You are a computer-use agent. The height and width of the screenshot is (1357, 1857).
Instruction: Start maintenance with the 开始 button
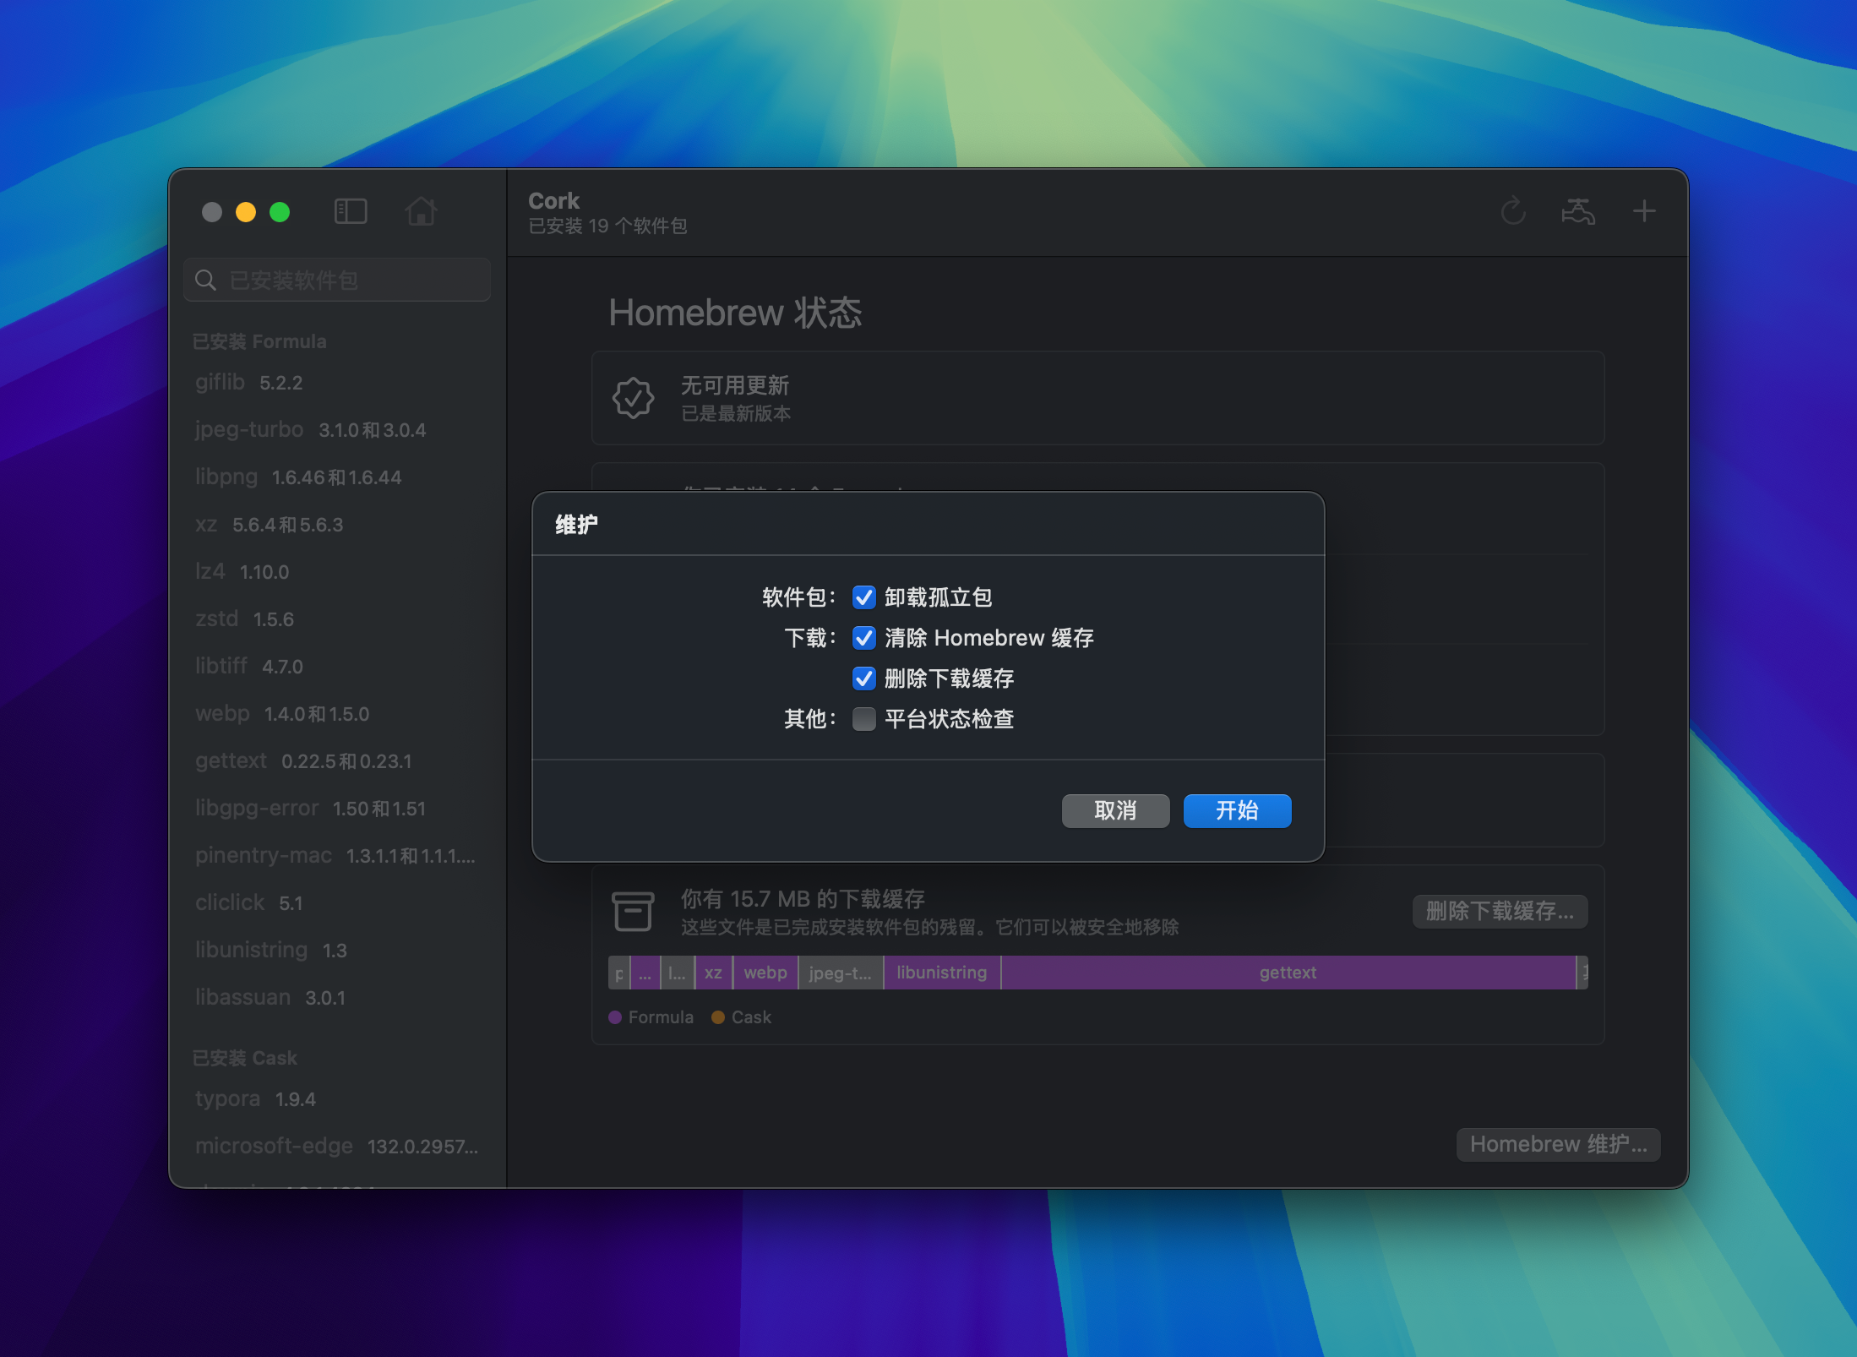click(x=1237, y=811)
